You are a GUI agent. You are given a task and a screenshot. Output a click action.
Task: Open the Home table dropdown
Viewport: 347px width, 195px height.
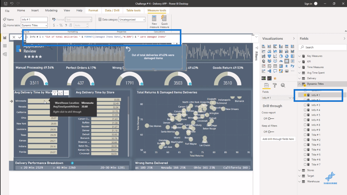point(46,25)
